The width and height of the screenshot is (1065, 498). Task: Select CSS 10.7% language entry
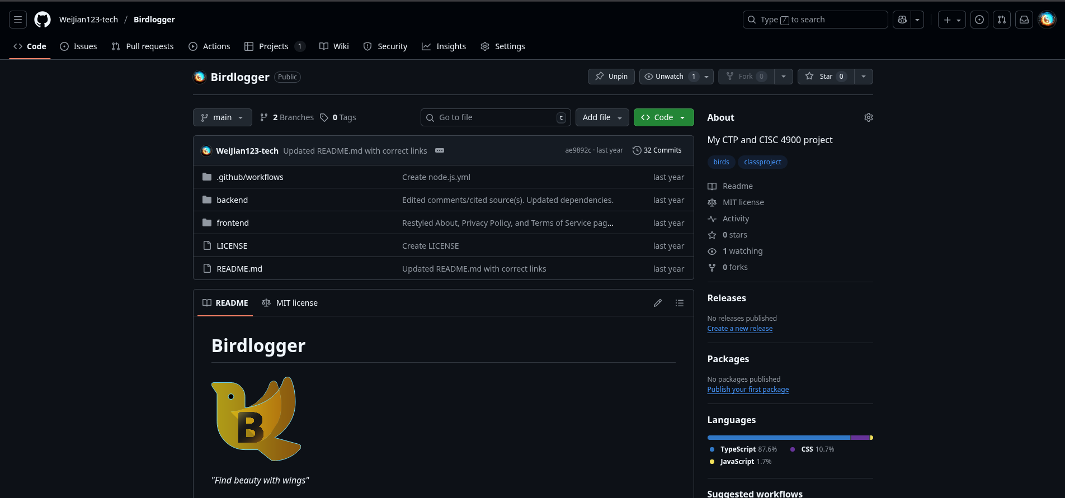click(812, 449)
